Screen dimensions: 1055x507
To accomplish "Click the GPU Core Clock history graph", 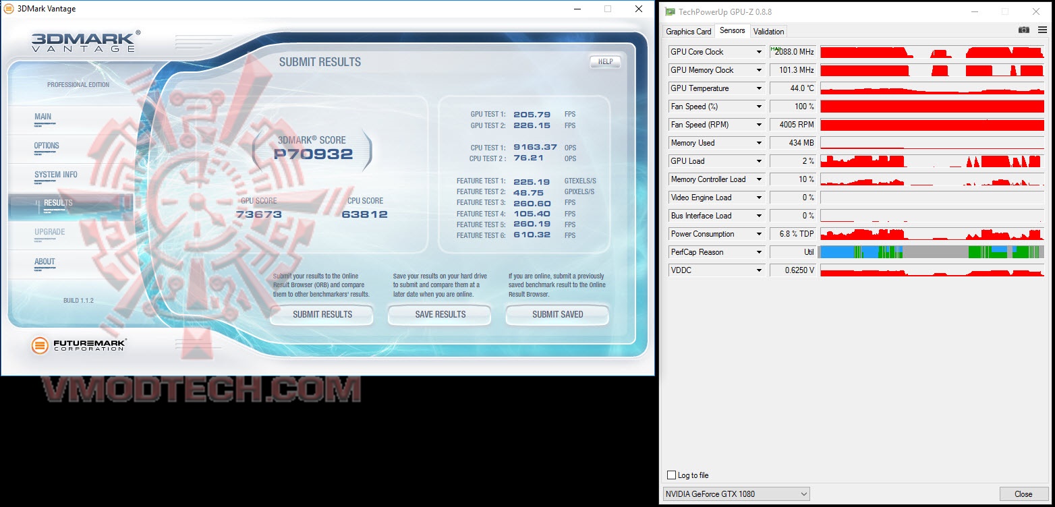I will click(x=932, y=52).
